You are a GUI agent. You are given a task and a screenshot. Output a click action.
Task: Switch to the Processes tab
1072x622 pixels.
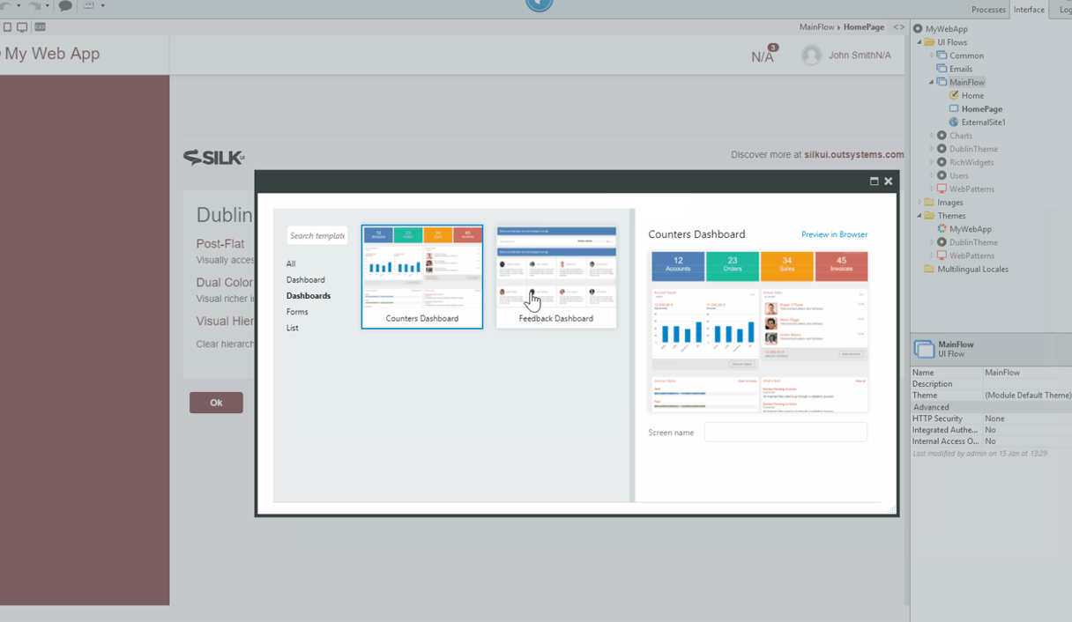(x=988, y=10)
